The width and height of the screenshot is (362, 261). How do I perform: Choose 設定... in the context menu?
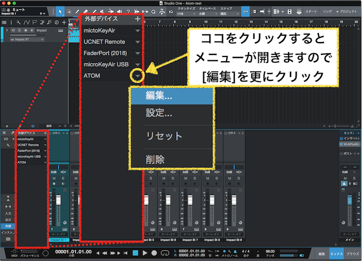172,113
